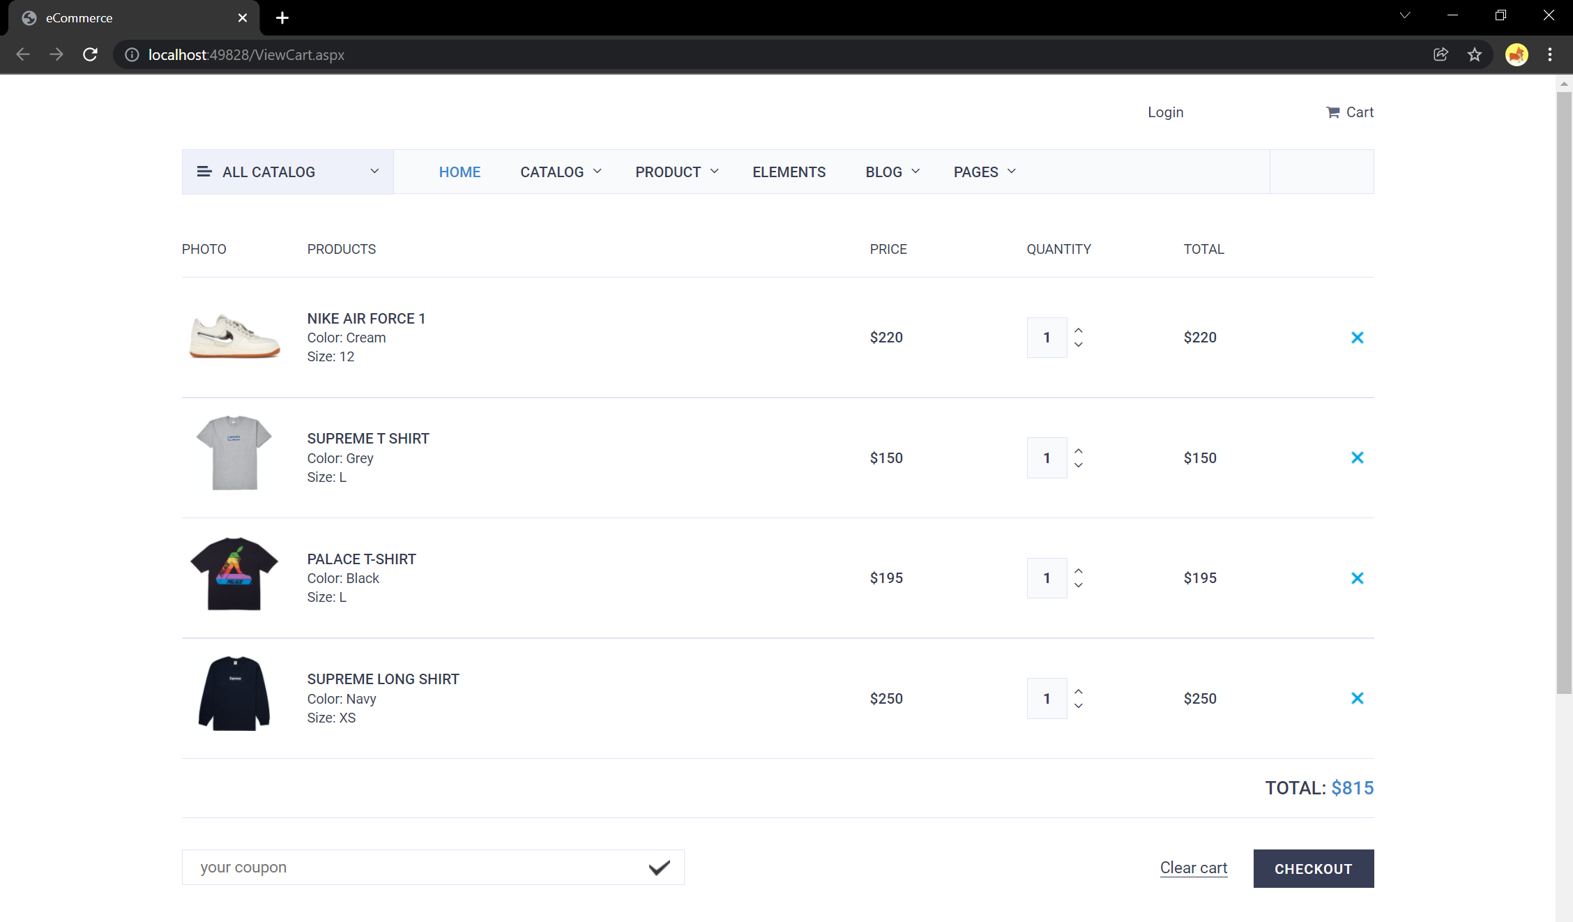Increase quantity for Nike Air Force 1
The width and height of the screenshot is (1573, 922).
[1079, 330]
